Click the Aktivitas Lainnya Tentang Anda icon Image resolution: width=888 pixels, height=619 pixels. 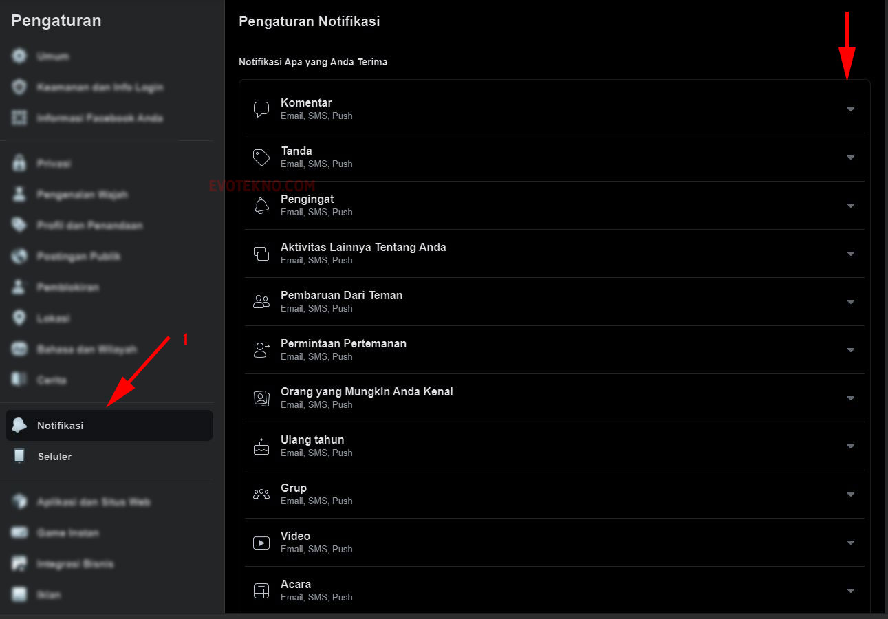261,254
